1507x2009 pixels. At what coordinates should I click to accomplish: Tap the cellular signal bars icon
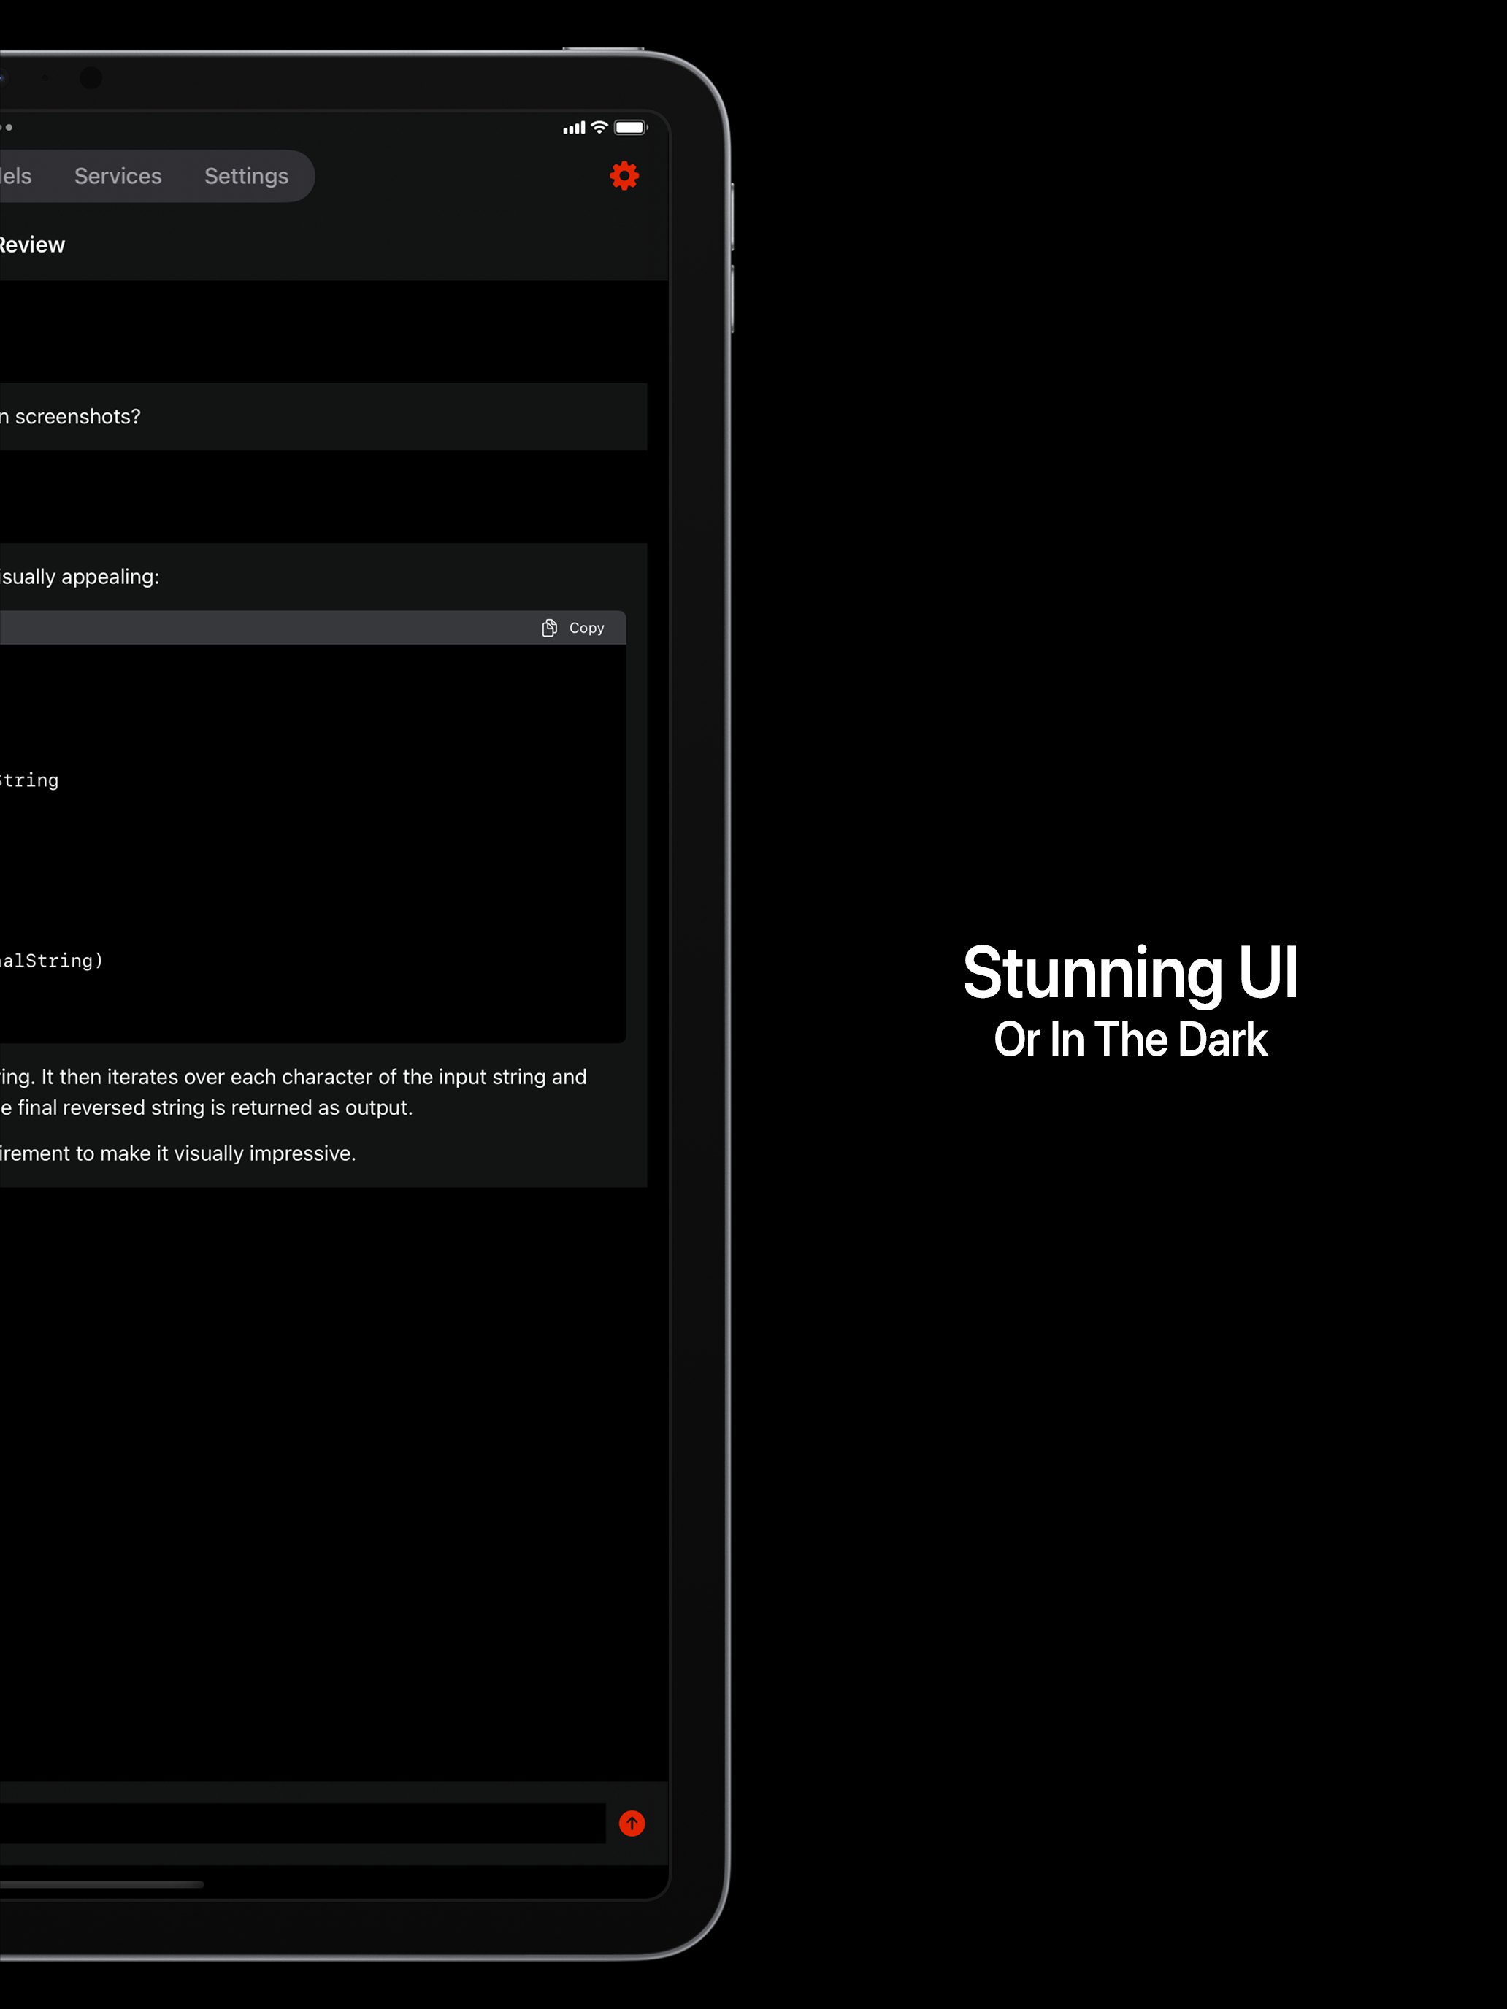point(574,128)
